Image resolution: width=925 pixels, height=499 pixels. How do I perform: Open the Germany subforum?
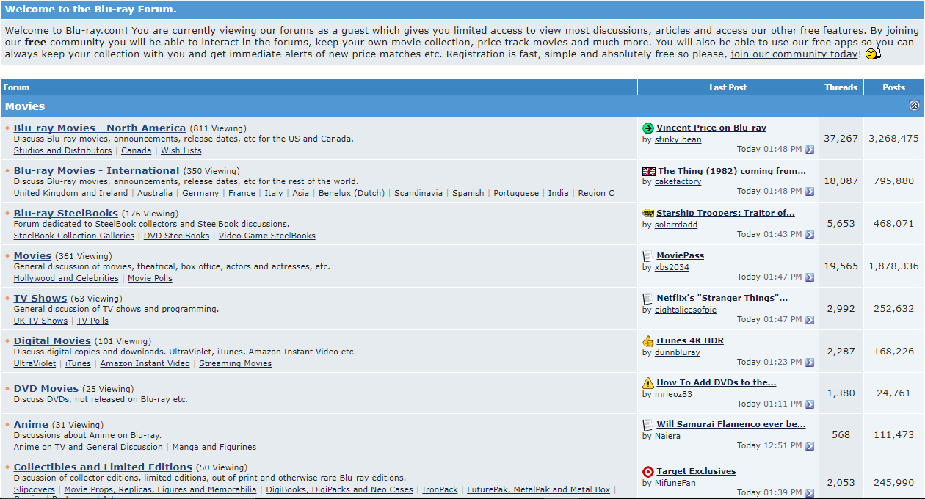(x=200, y=193)
